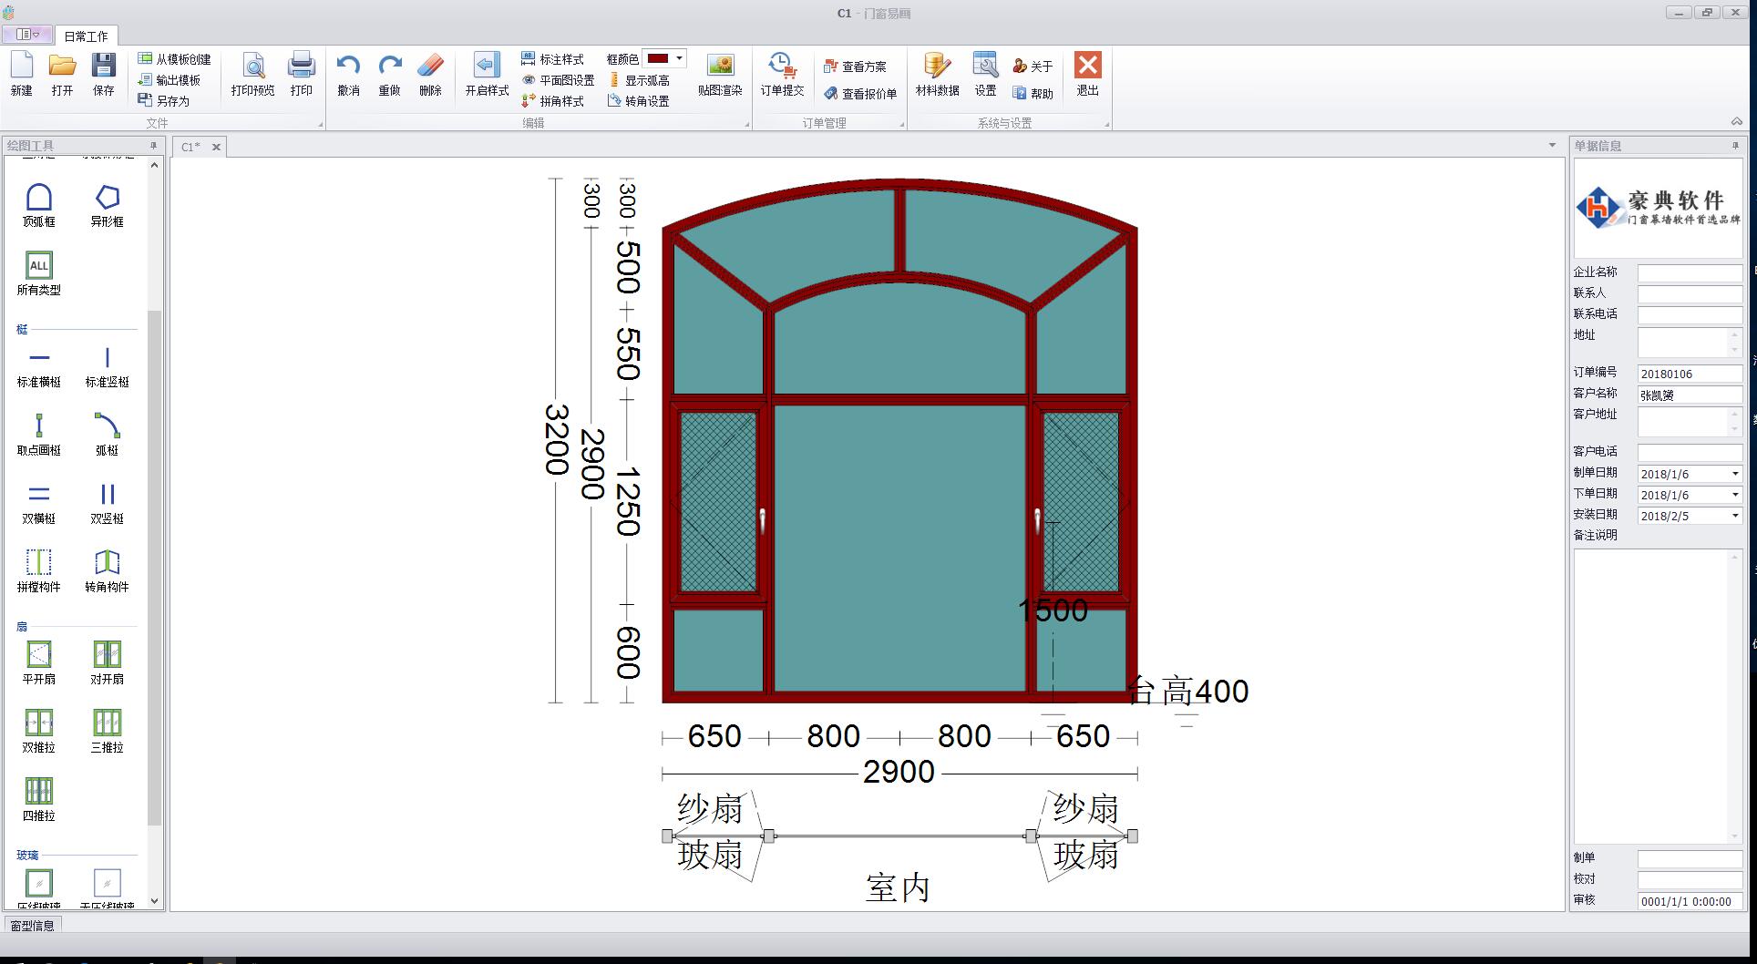1757x964 pixels.
Task: Open the 窗型信息 bottom tab
Action: pos(33,926)
